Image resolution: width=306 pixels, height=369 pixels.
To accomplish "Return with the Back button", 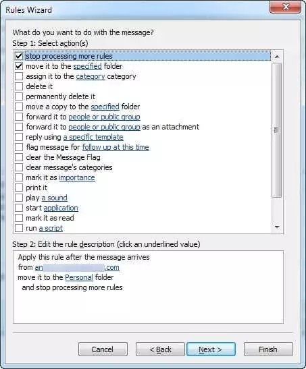I will point(160,349).
